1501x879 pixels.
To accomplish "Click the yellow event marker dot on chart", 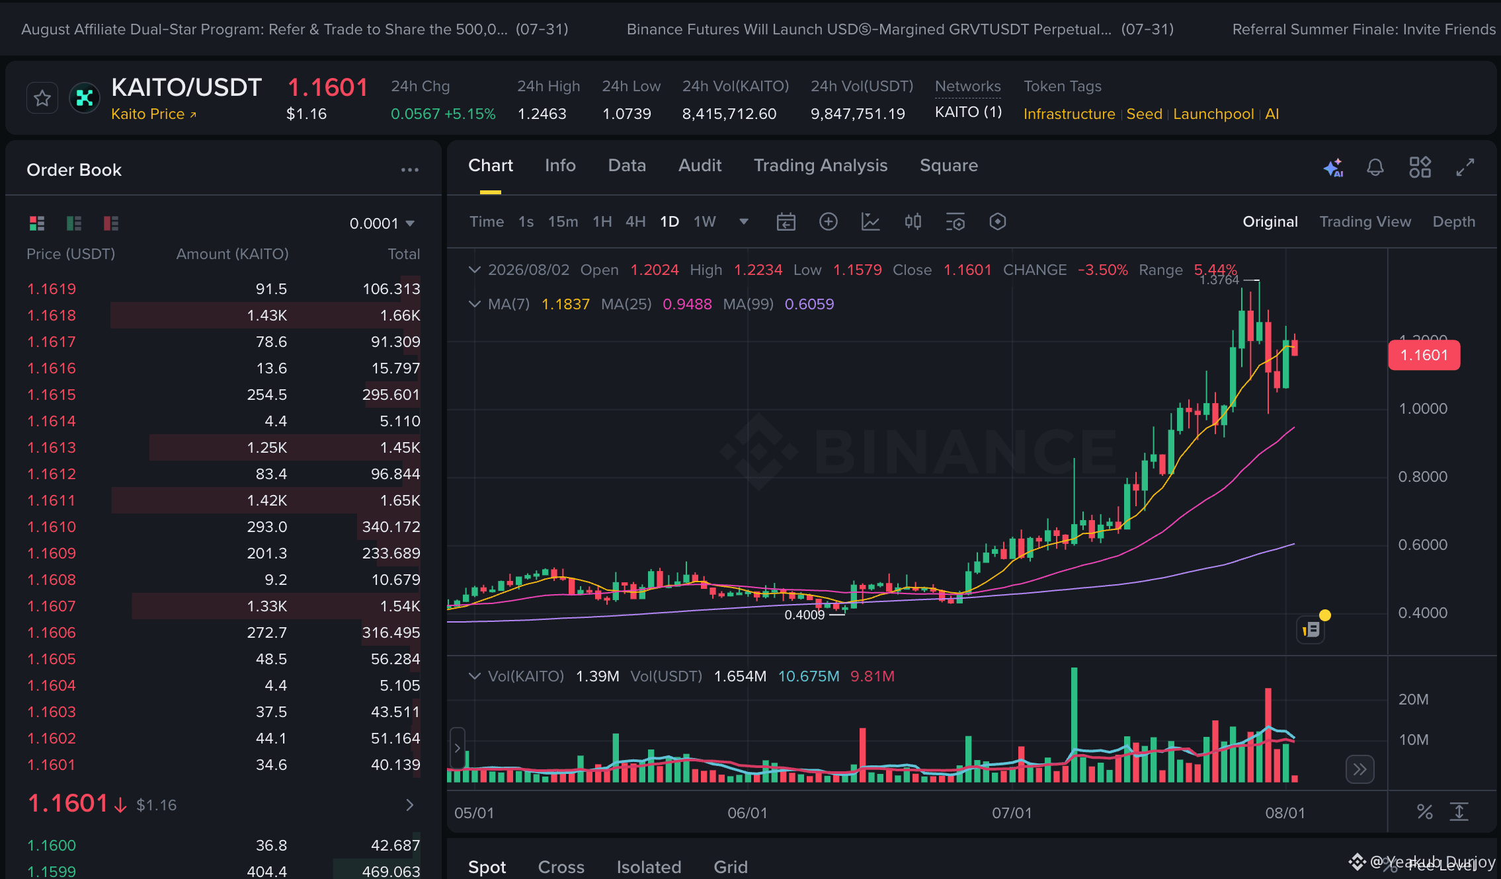I will click(1325, 615).
